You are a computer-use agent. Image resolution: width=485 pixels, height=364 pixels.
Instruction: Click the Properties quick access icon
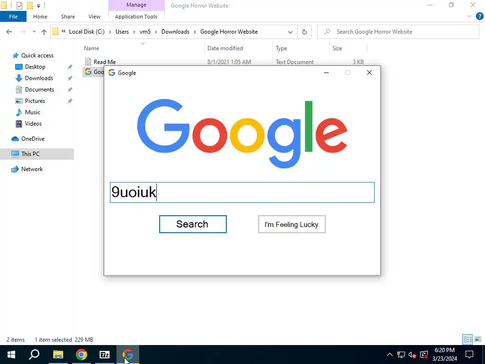[x=19, y=5]
